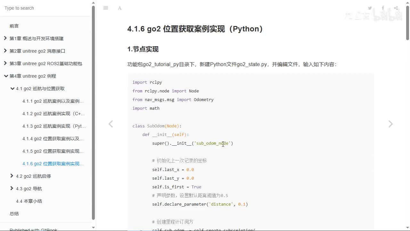Expand the 4.3 go2 导航 section

click(12, 188)
